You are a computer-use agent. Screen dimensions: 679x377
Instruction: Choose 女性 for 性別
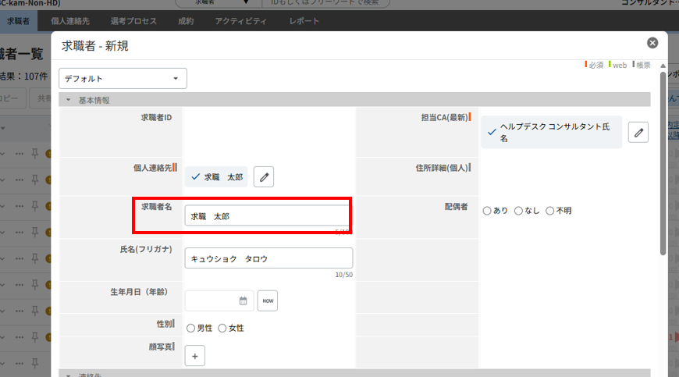pyautogui.click(x=222, y=329)
